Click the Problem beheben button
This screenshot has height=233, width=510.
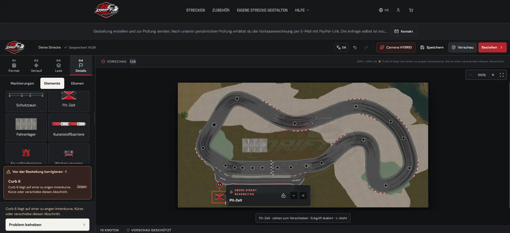click(48, 225)
